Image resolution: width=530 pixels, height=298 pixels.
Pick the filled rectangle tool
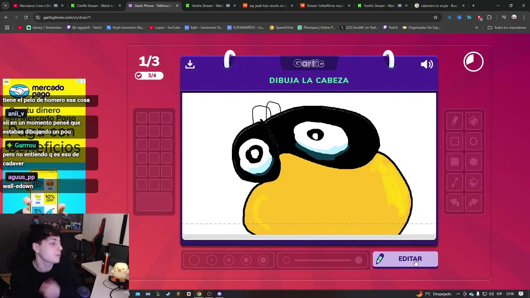[454, 162]
